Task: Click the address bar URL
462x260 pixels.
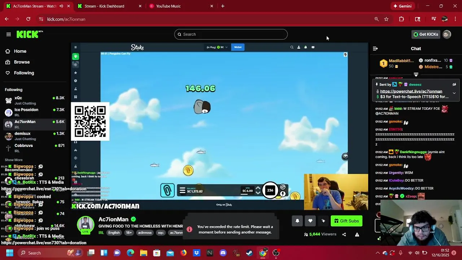Action: click(66, 19)
